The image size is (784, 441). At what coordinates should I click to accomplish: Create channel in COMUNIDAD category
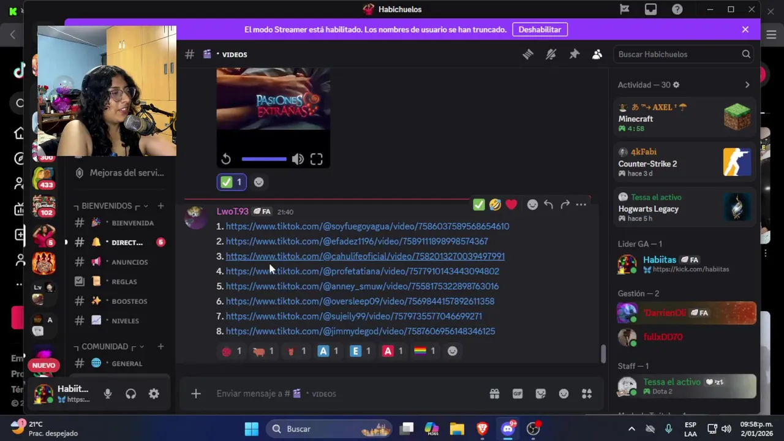(160, 347)
